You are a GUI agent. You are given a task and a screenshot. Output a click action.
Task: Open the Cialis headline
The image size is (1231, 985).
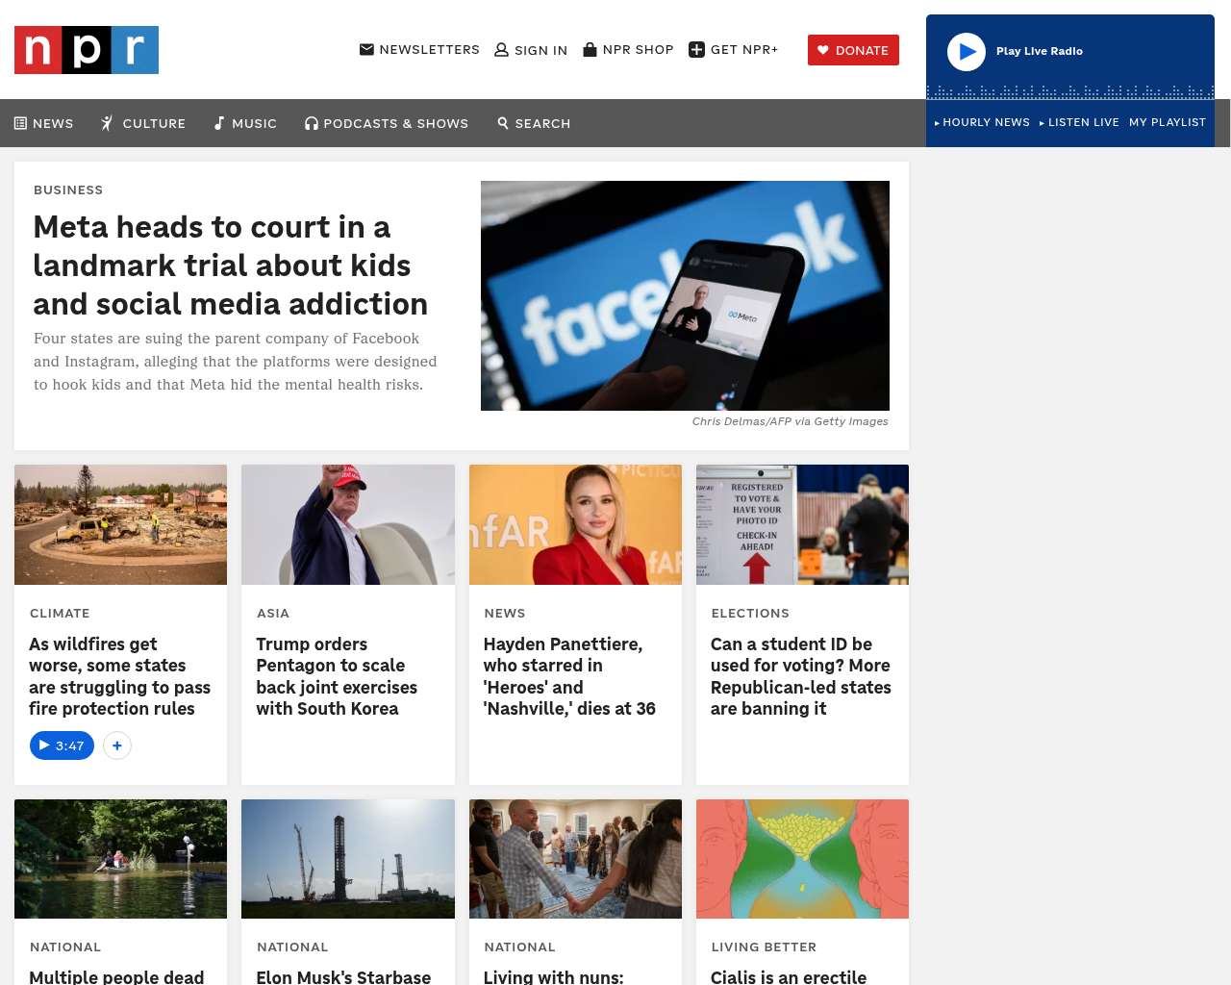pyautogui.click(x=789, y=976)
